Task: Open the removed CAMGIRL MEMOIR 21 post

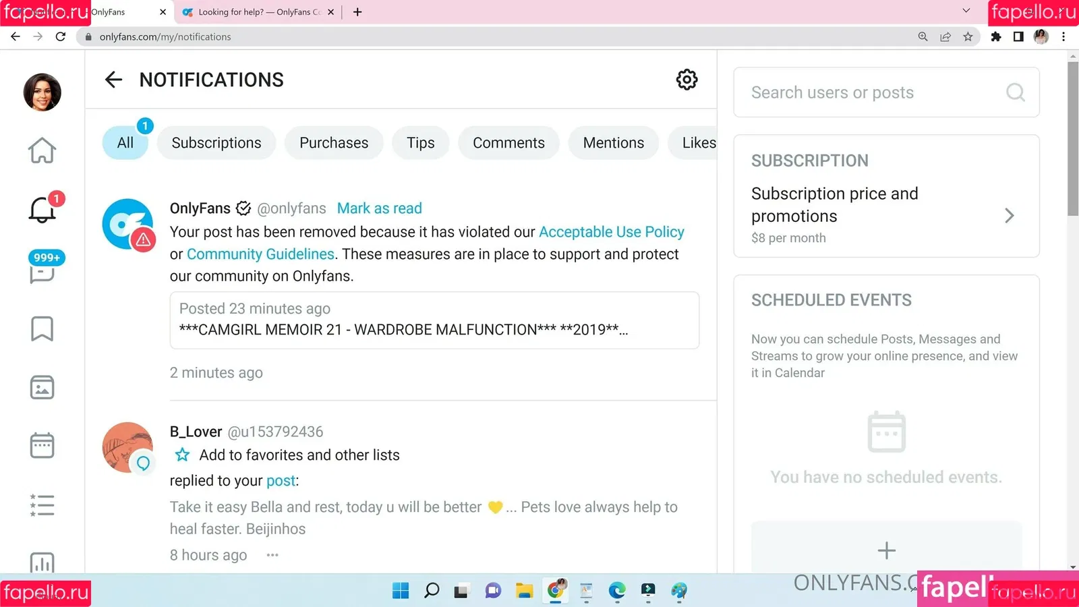Action: click(434, 320)
